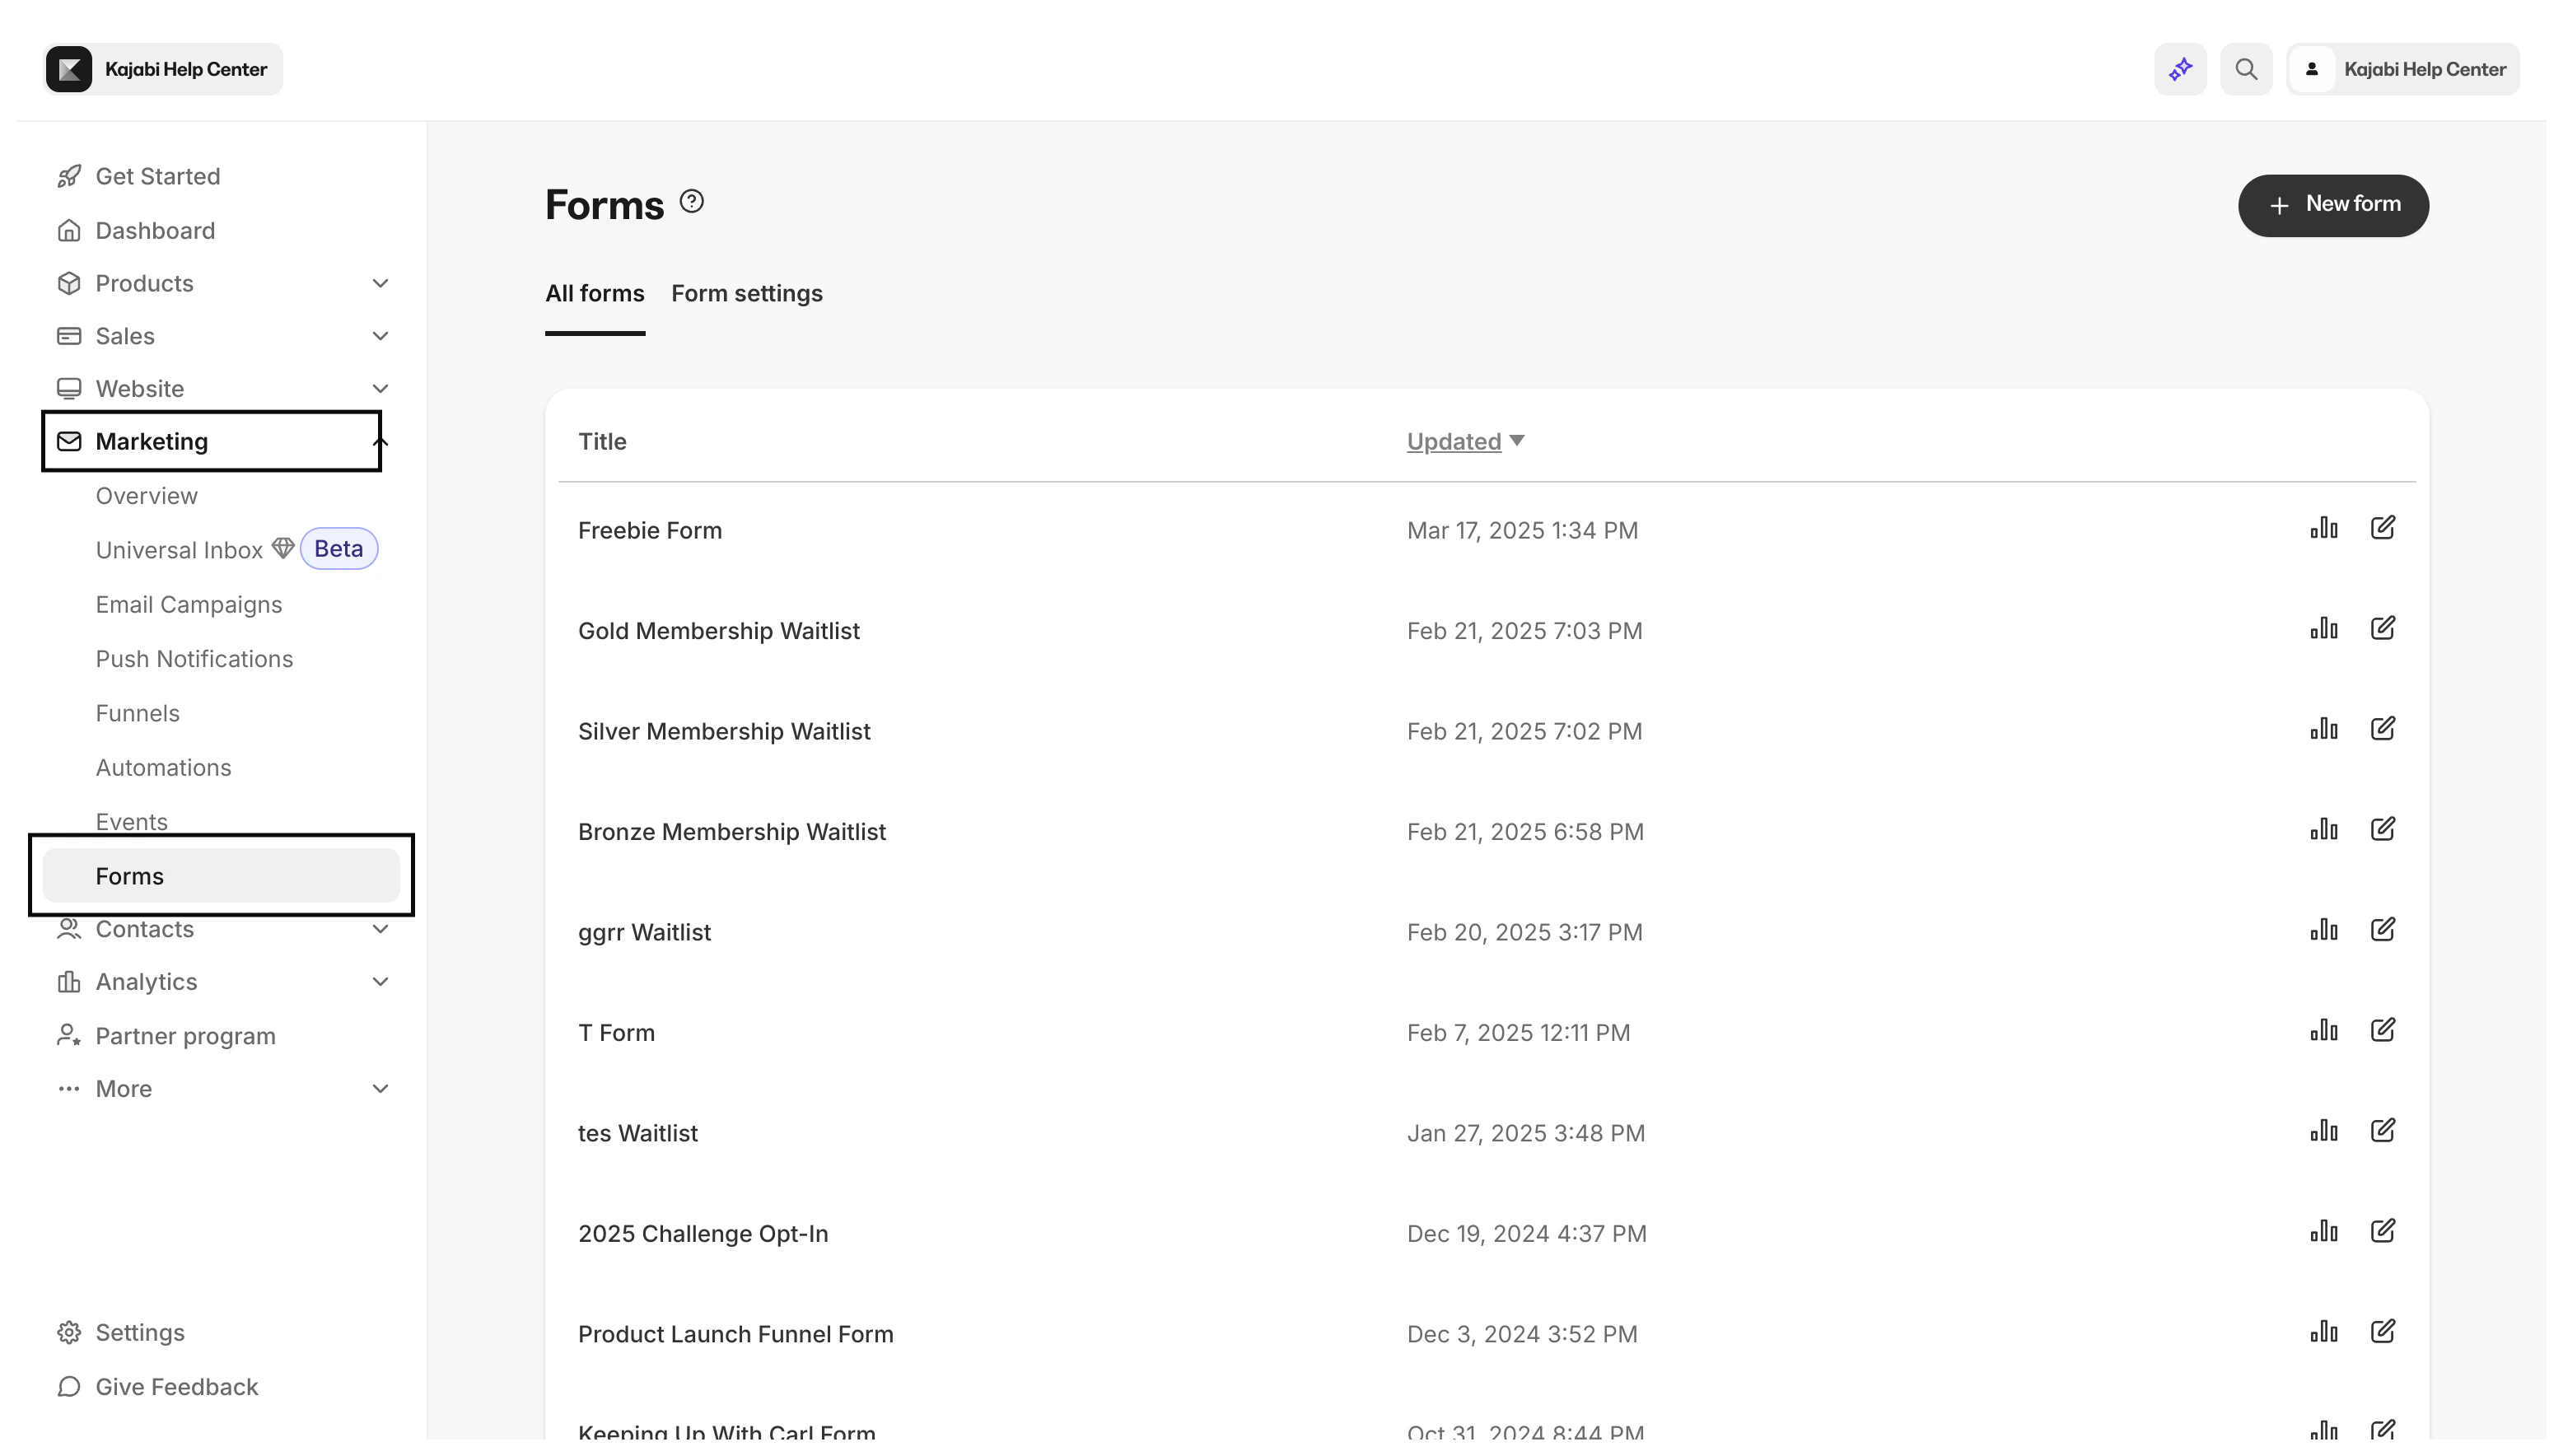Click the New form button

tap(2334, 205)
